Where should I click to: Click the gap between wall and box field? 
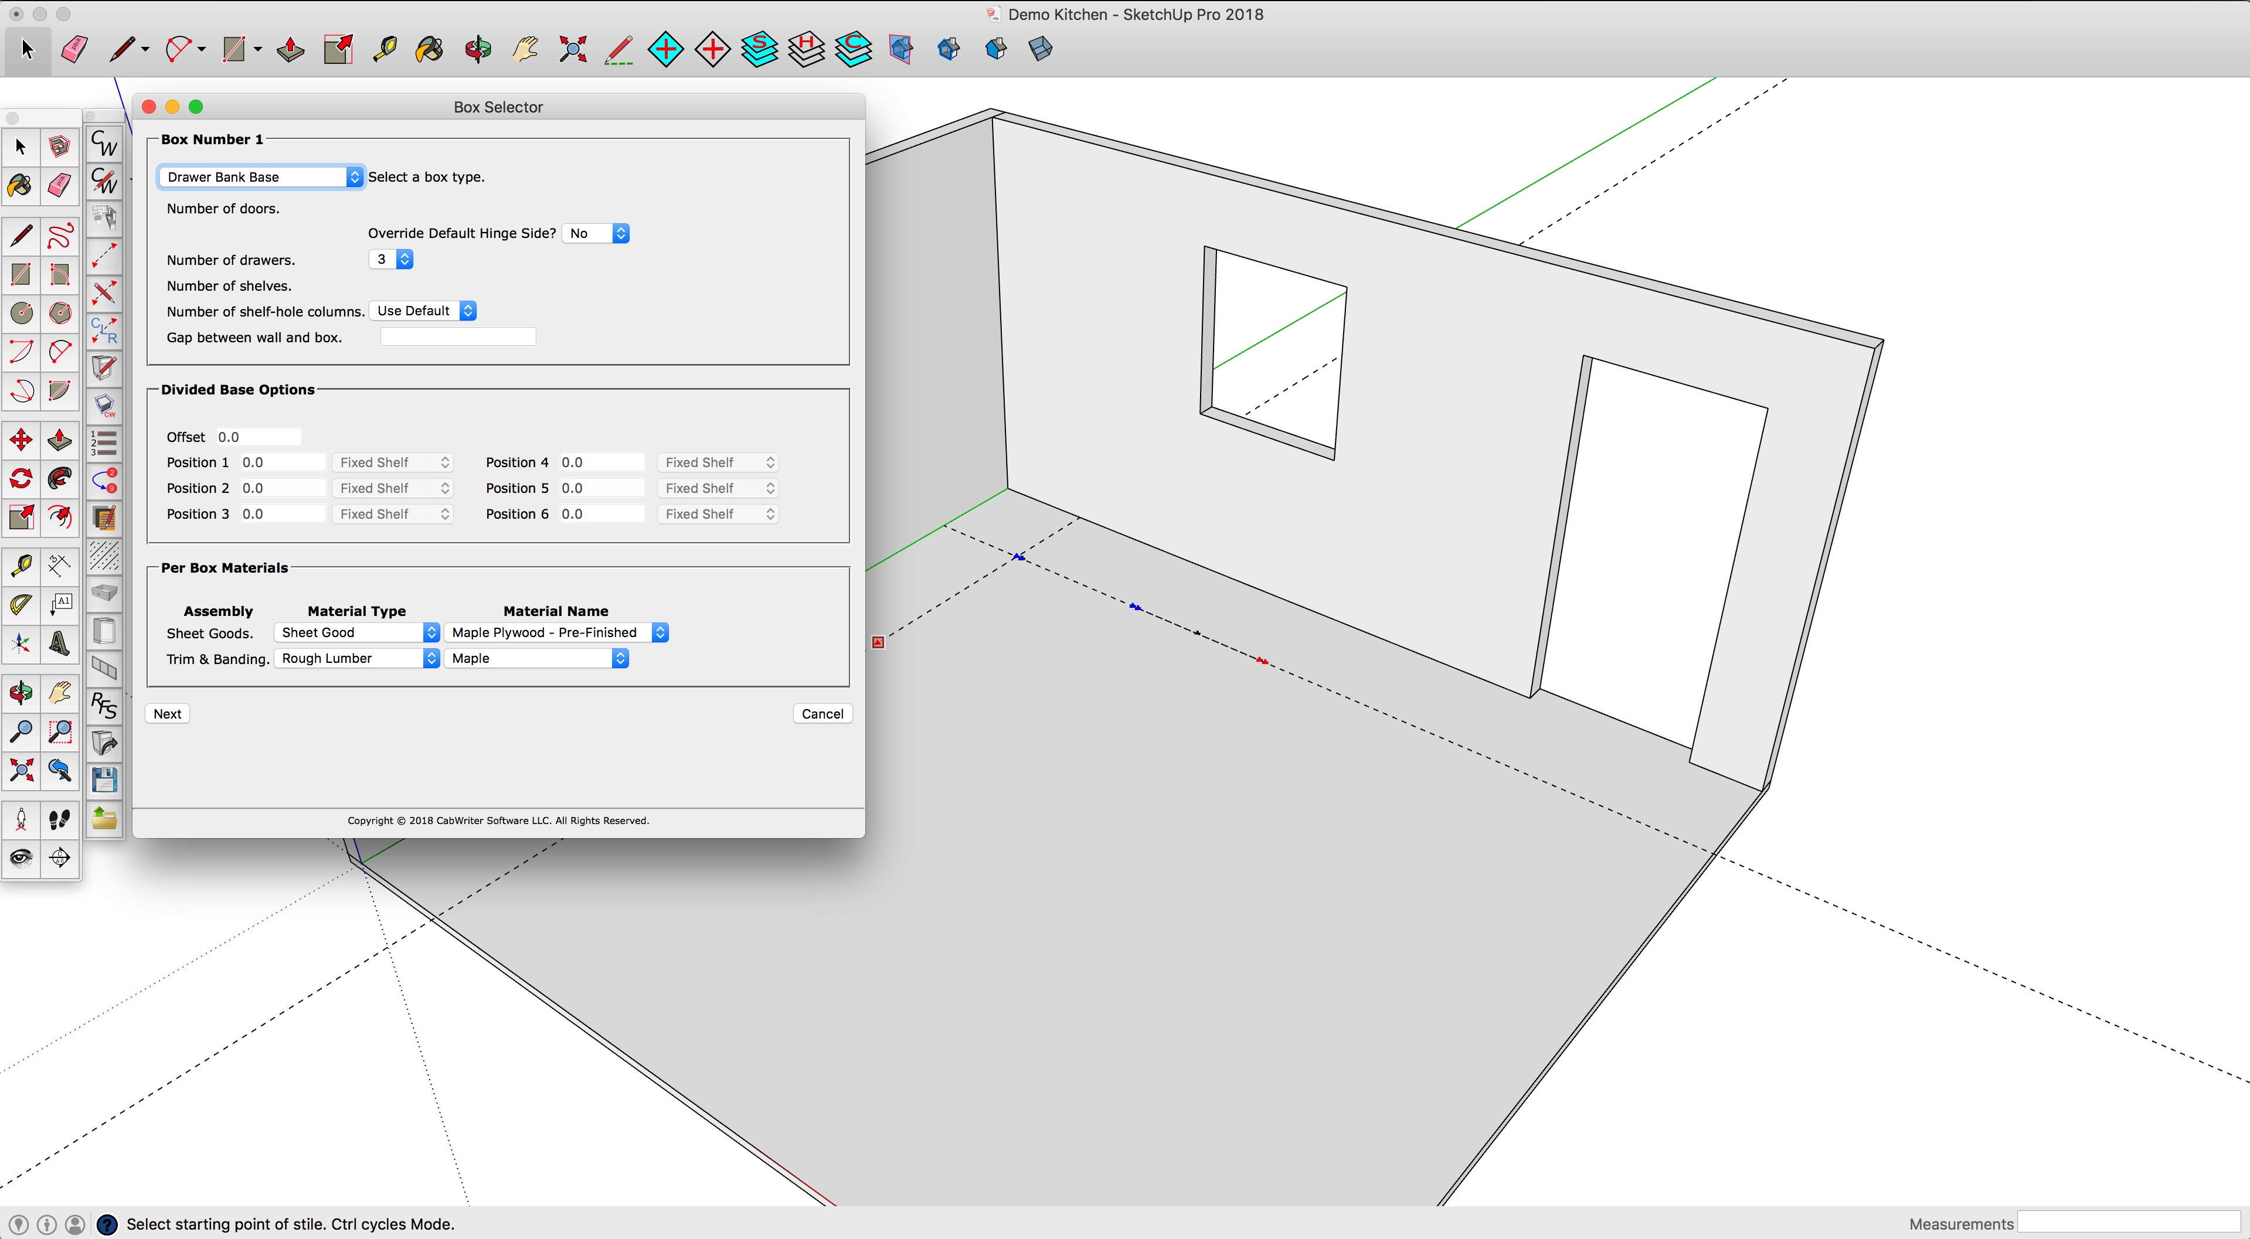pyautogui.click(x=458, y=337)
